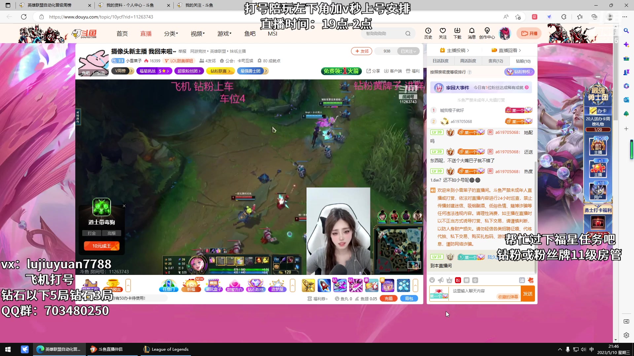
Task: Close the 道士带毒狗 ad popup
Action: pos(124,206)
